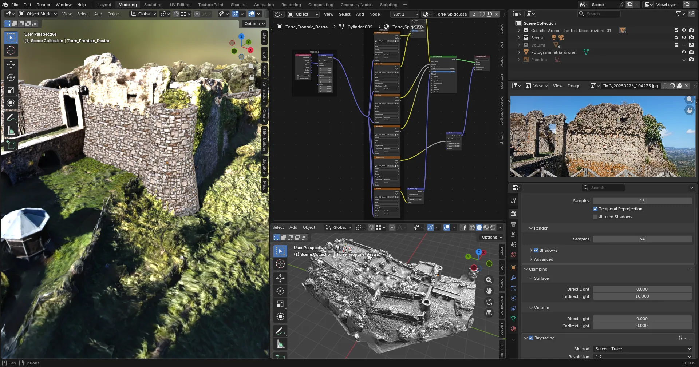Image resolution: width=699 pixels, height=367 pixels.
Task: Toggle the Raytracing checkbox
Action: point(531,338)
